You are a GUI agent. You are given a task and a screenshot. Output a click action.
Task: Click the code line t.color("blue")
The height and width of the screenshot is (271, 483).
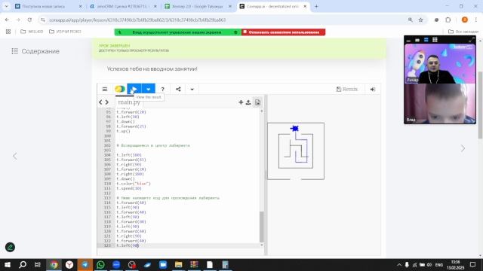(134, 184)
